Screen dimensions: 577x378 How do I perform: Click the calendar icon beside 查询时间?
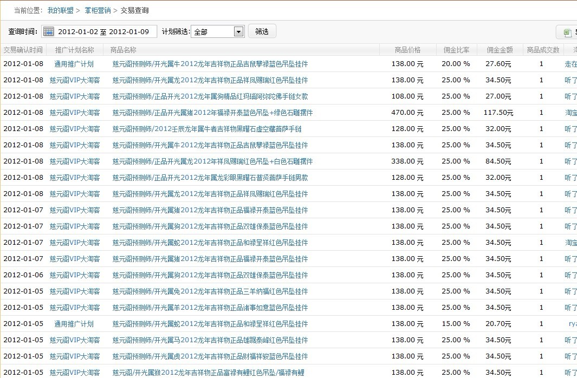click(x=48, y=31)
